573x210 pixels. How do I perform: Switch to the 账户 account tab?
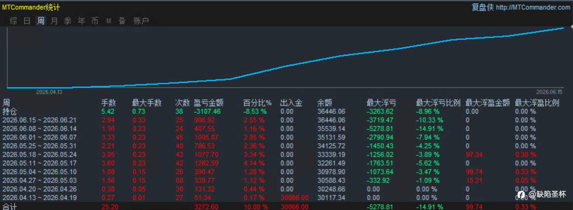point(141,21)
